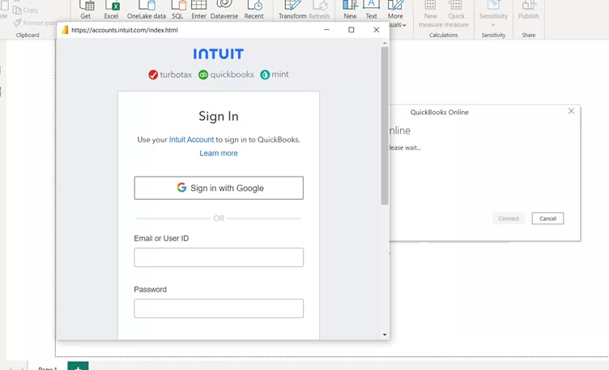This screenshot has height=370, width=609.
Task: Click the Enter data table icon
Action: 198,9
